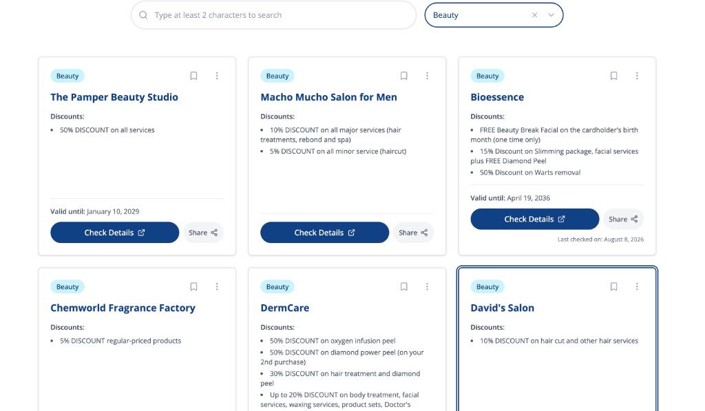
Task: Check Details for The Pamper Beauty Studio
Action: tap(115, 233)
